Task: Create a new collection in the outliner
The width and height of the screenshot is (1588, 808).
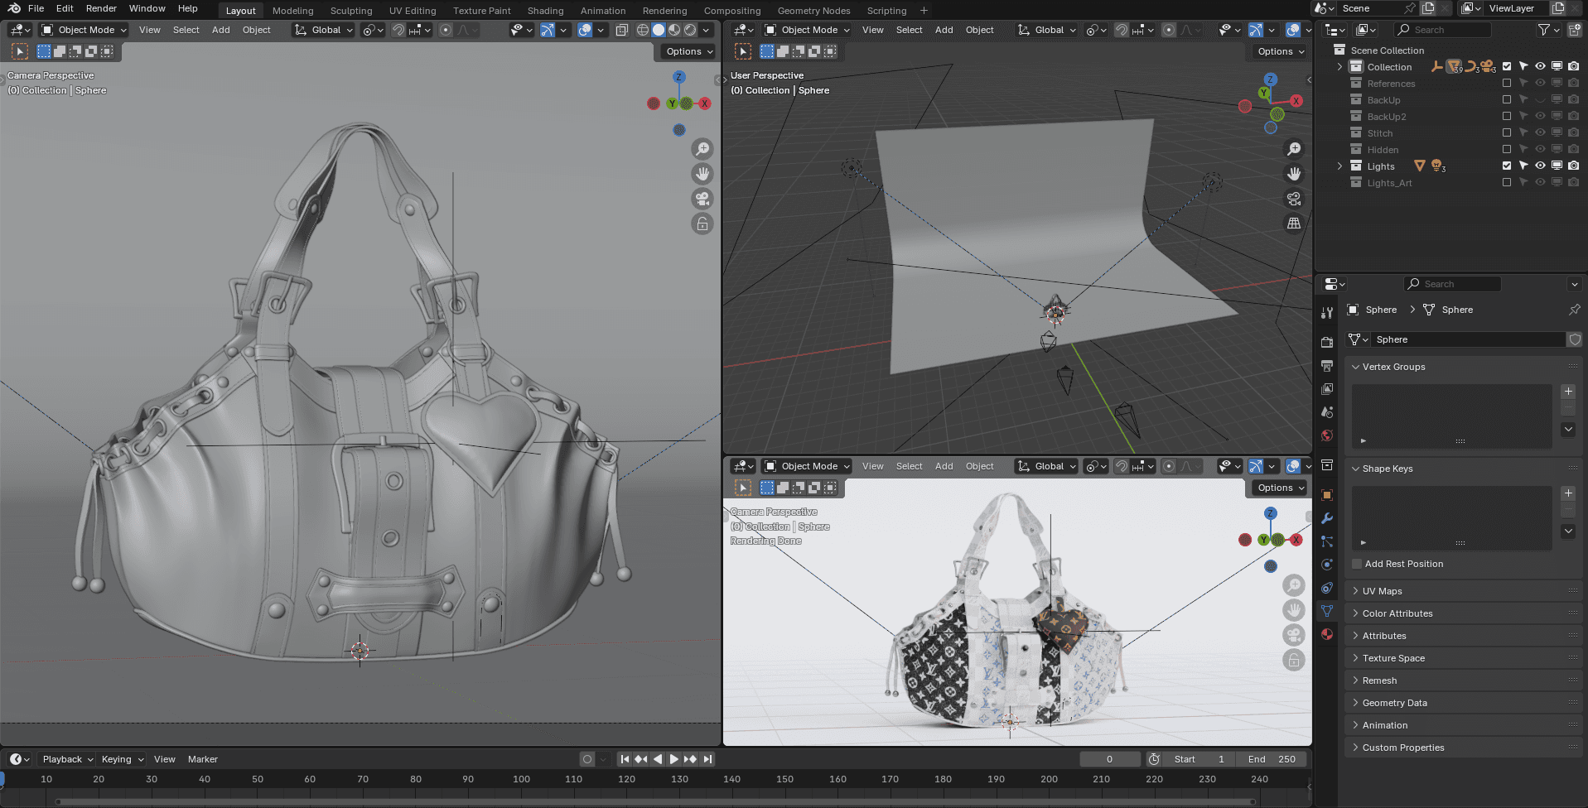Action: click(x=1575, y=30)
